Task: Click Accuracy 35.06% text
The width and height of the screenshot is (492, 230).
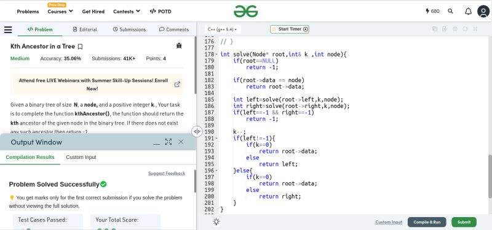Action: pyautogui.click(x=60, y=58)
